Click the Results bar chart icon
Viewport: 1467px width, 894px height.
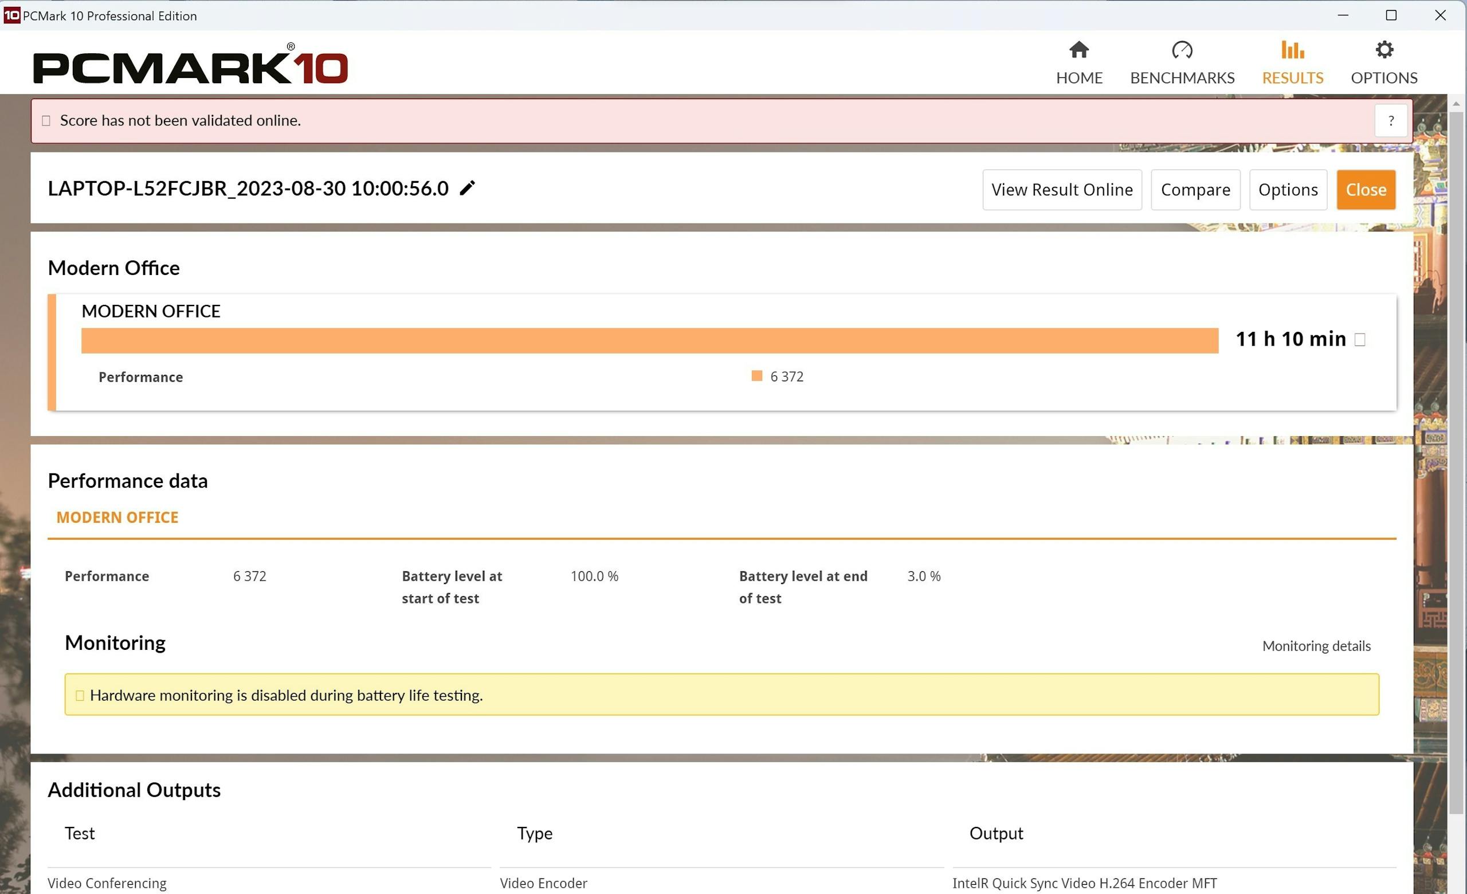point(1292,50)
